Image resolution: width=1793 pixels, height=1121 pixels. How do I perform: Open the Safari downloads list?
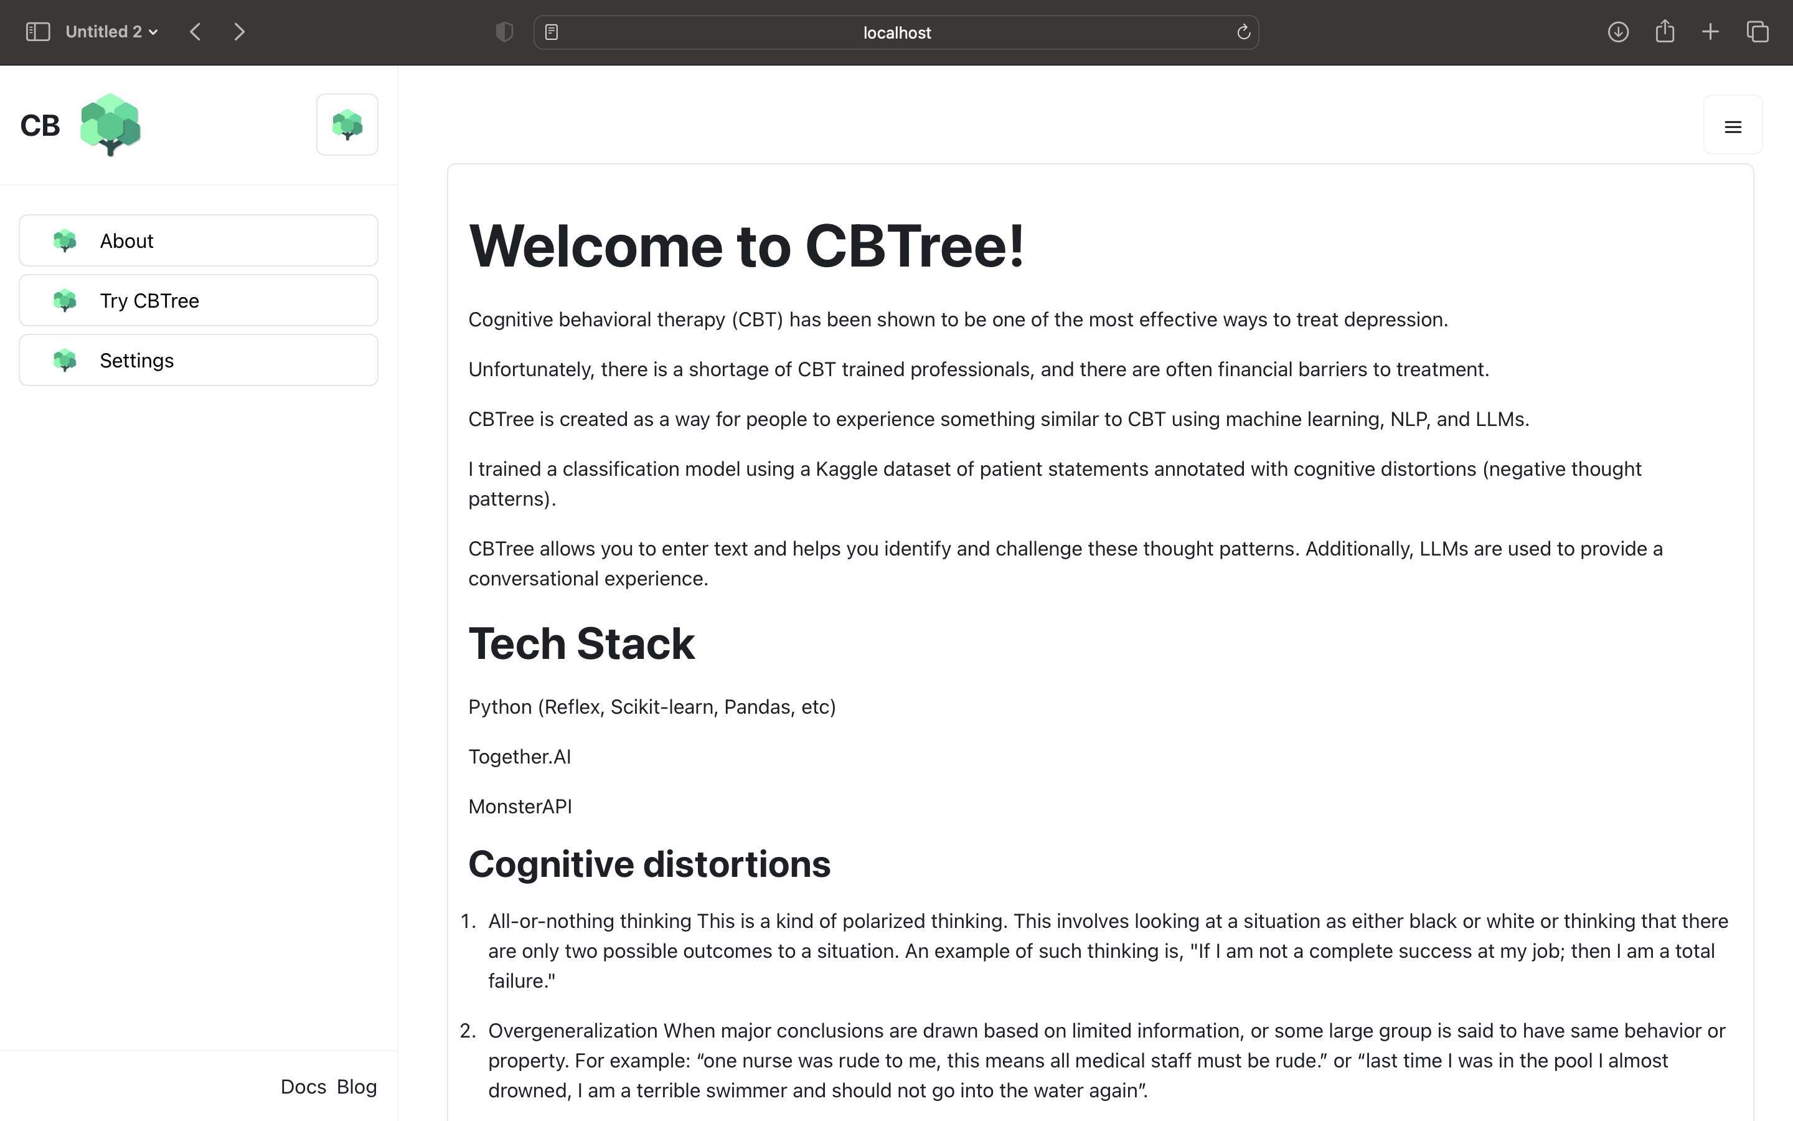click(x=1617, y=32)
